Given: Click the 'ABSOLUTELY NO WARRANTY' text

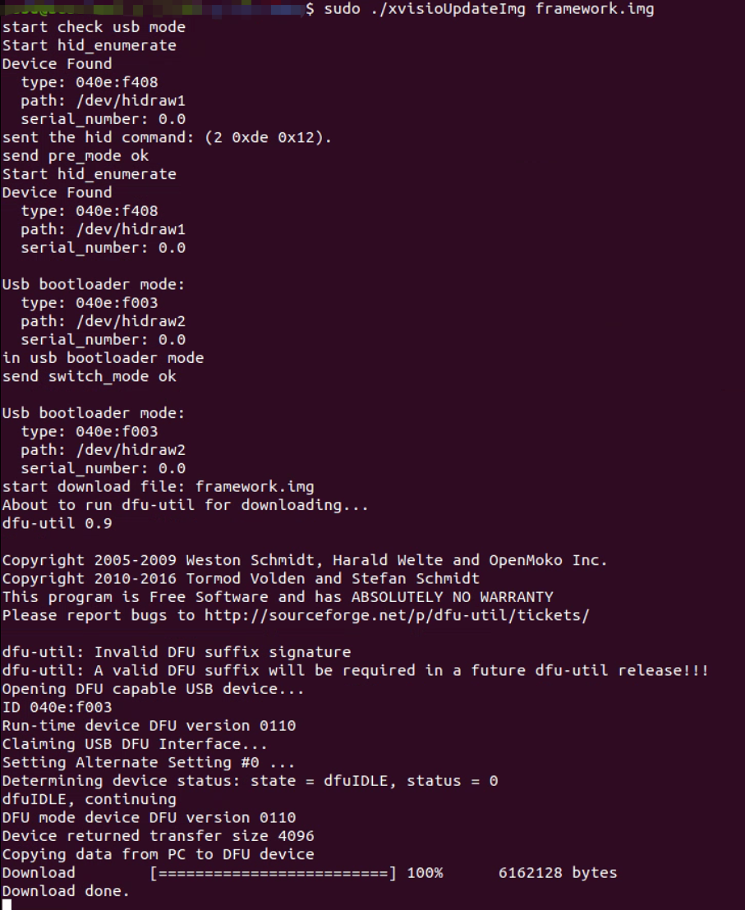Looking at the screenshot, I should point(452,597).
